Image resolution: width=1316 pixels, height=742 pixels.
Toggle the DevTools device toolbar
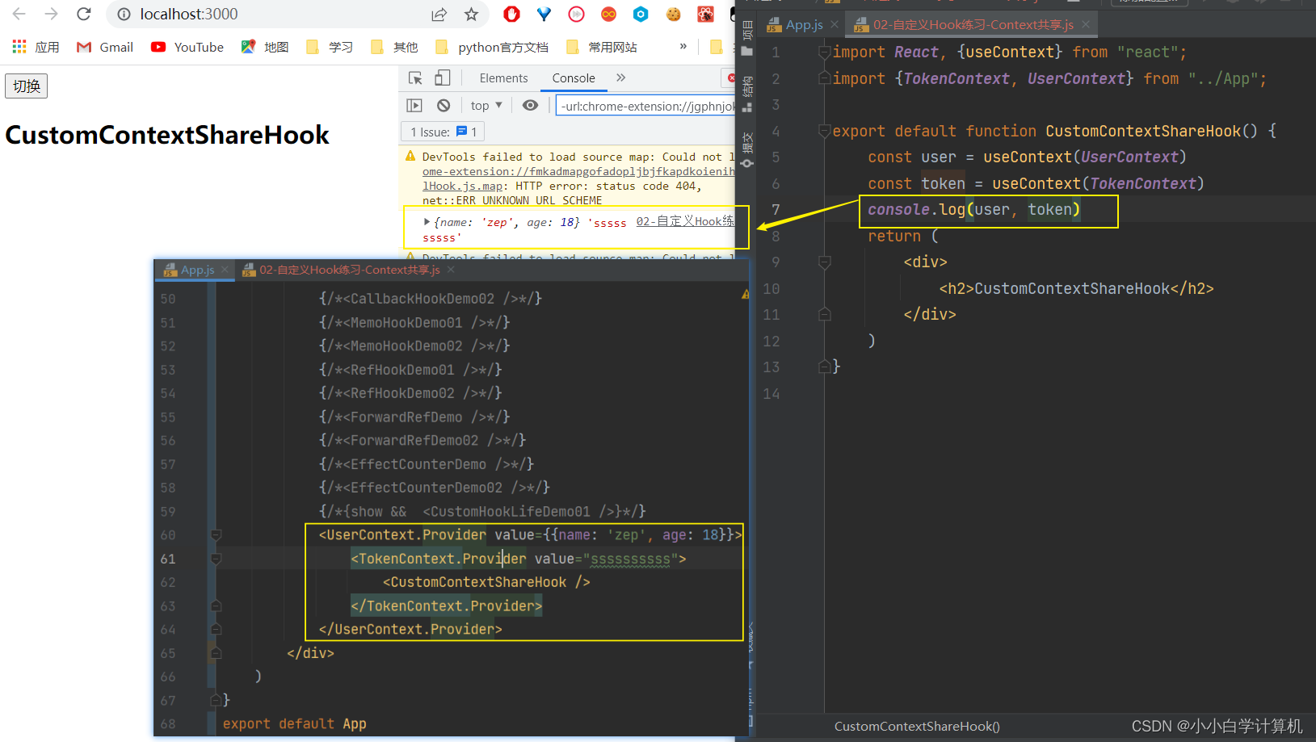(442, 78)
